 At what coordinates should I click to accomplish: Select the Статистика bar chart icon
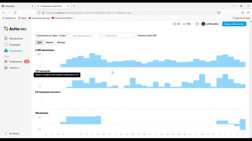pyautogui.click(x=6, y=51)
